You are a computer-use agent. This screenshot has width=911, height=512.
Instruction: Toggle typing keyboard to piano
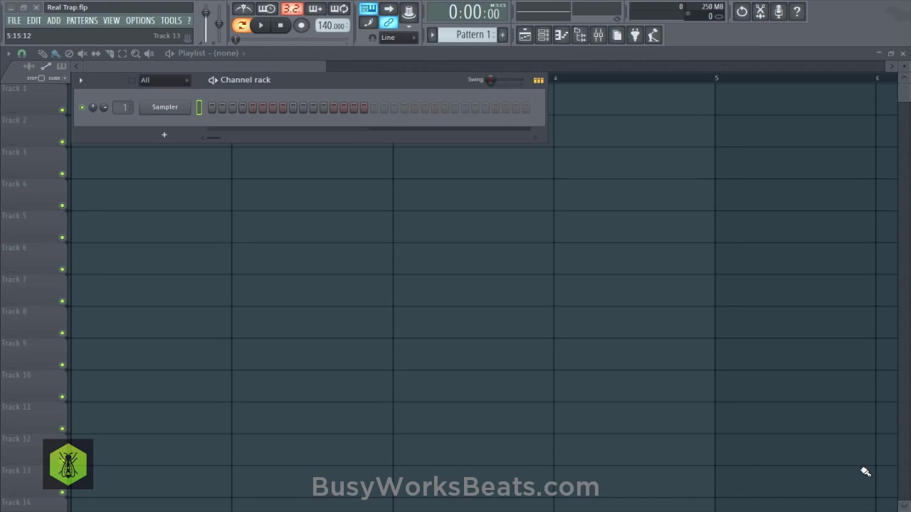pos(368,9)
